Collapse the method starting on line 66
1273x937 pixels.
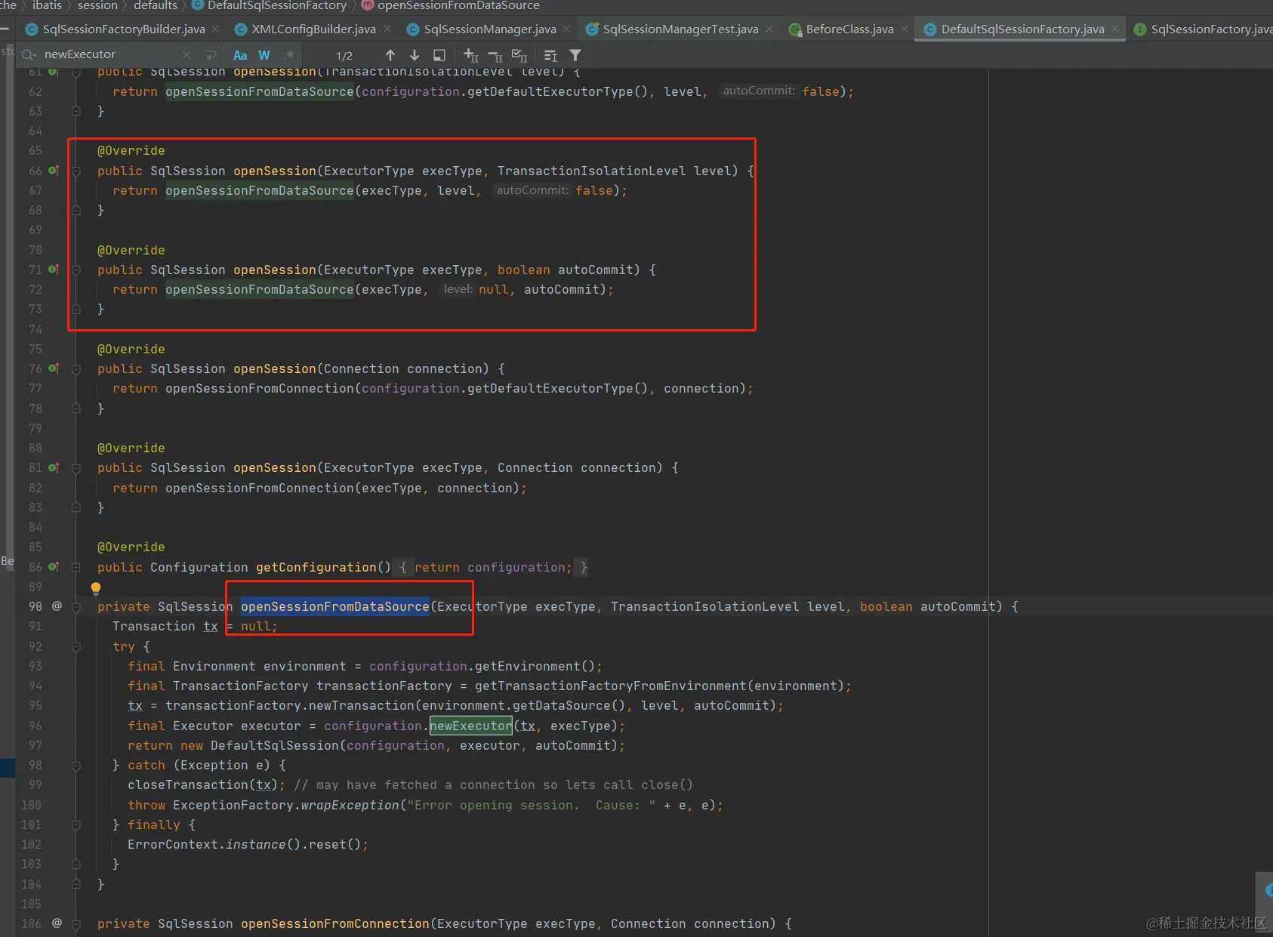tap(76, 171)
